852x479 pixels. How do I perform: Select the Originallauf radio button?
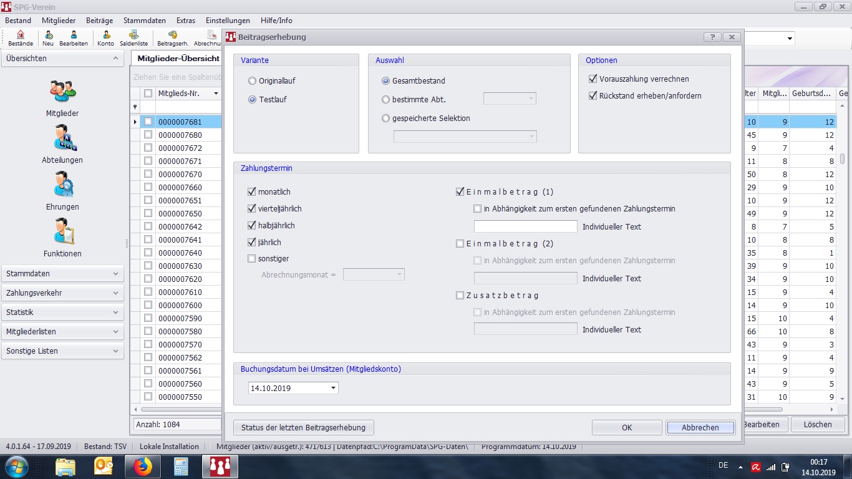[252, 81]
